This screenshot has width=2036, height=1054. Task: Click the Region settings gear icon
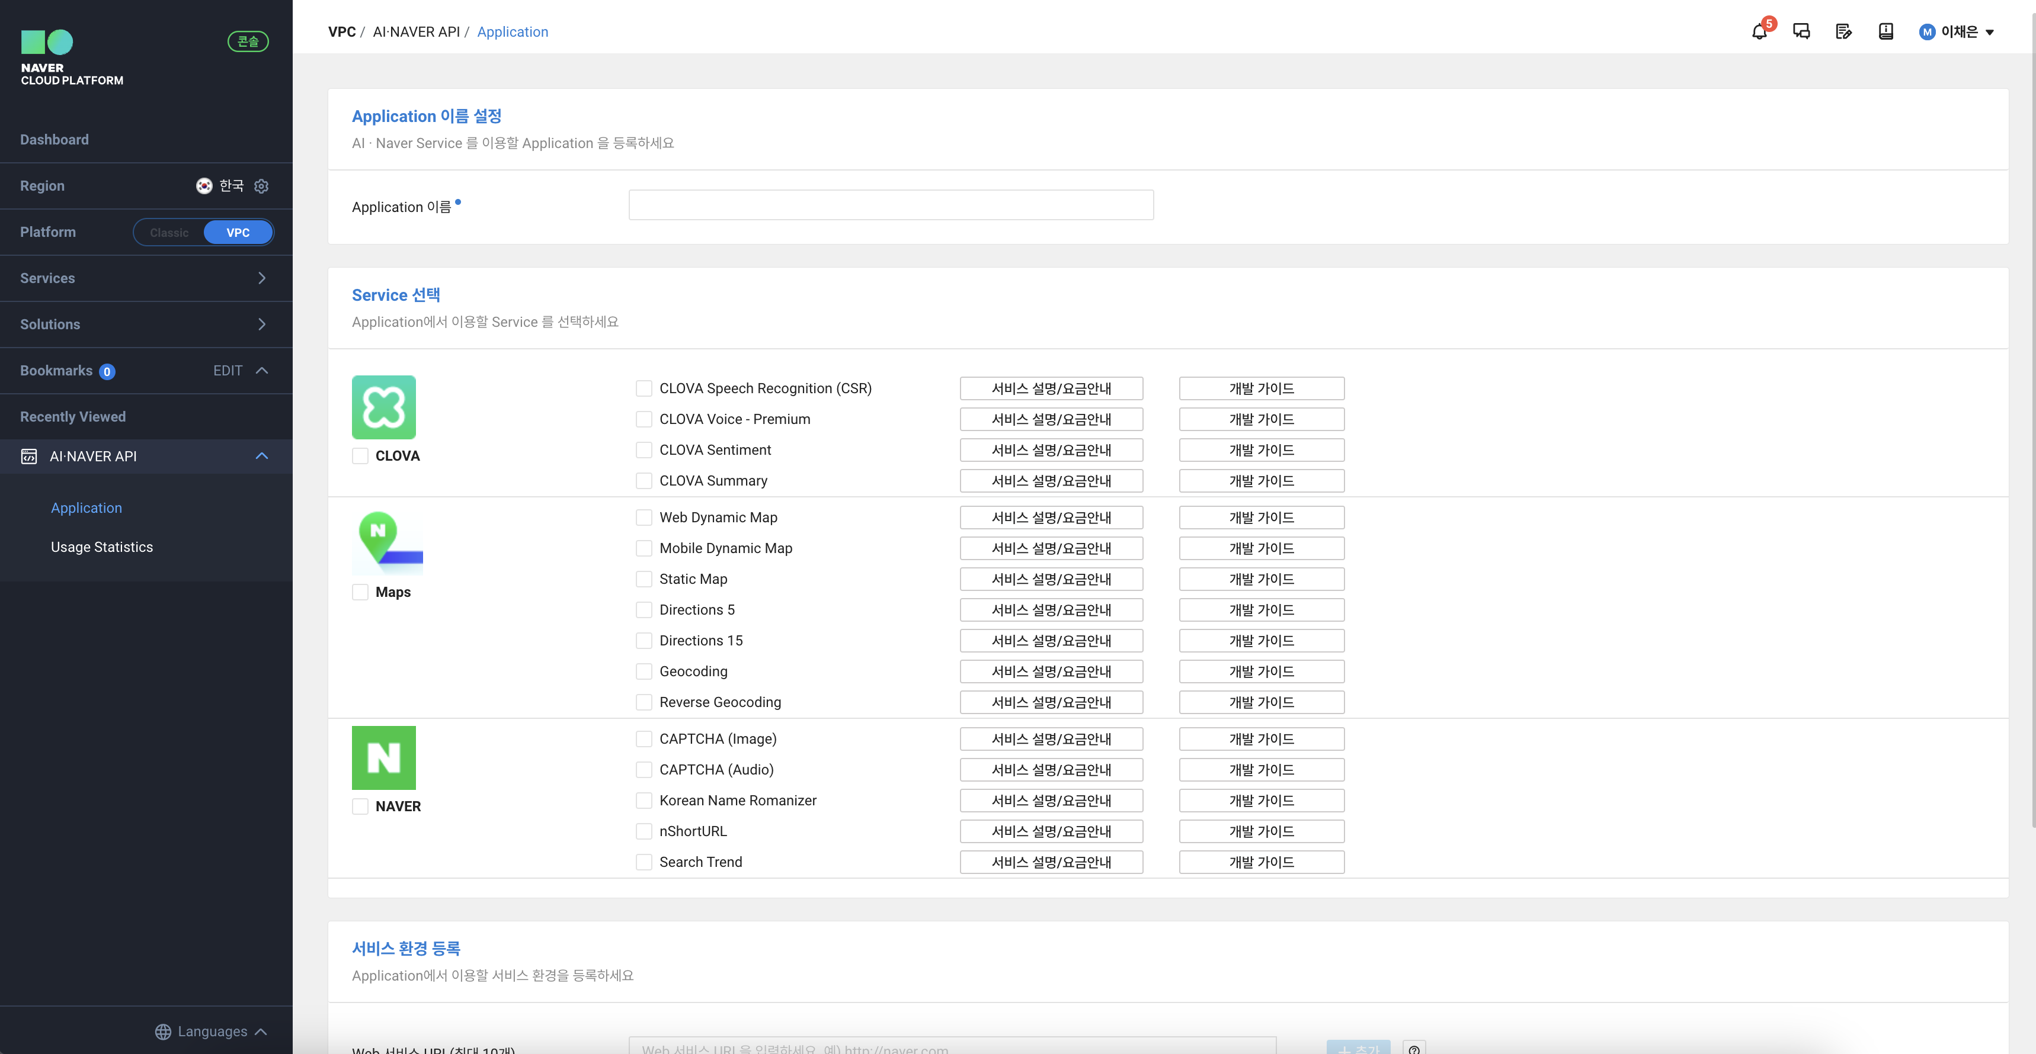point(262,186)
